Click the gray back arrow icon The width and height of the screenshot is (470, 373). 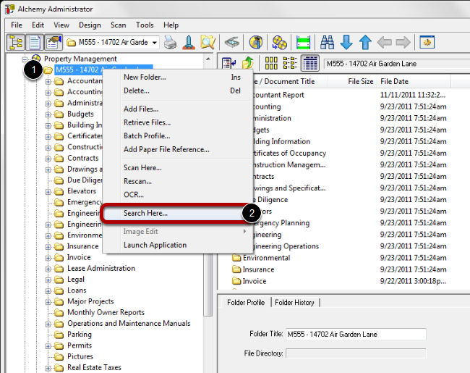pyautogui.click(x=384, y=42)
